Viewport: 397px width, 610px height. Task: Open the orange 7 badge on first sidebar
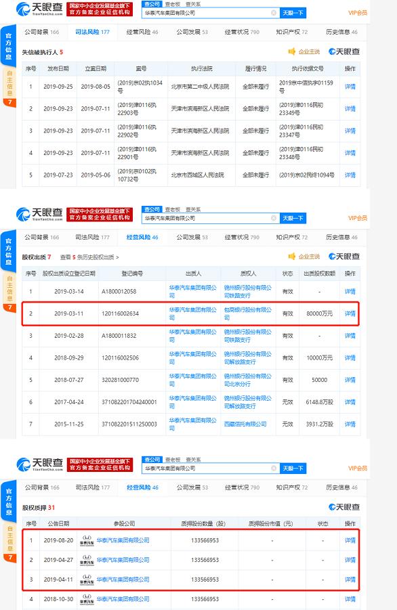click(x=9, y=102)
